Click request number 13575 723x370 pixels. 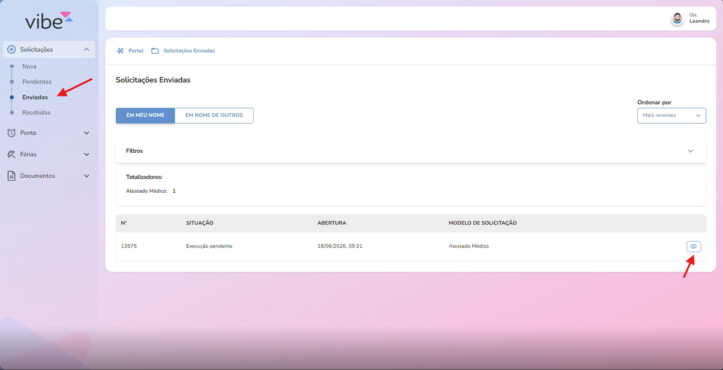pos(129,246)
